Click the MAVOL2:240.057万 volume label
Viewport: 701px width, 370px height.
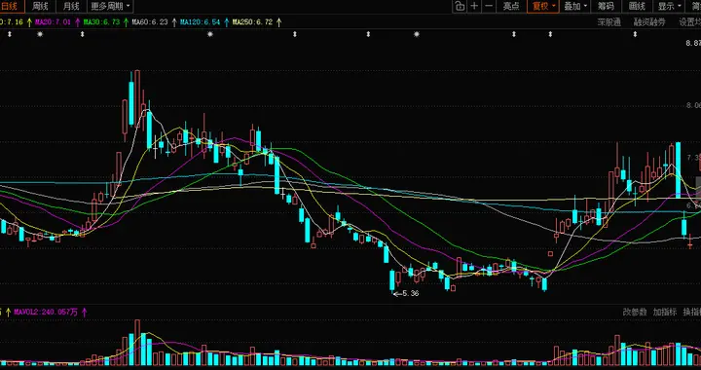click(x=46, y=313)
